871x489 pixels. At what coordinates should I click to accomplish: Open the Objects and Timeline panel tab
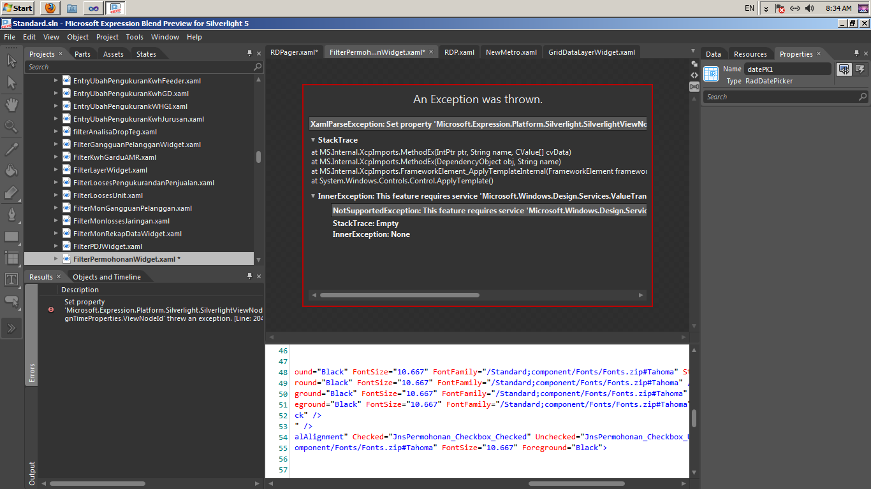tap(106, 277)
